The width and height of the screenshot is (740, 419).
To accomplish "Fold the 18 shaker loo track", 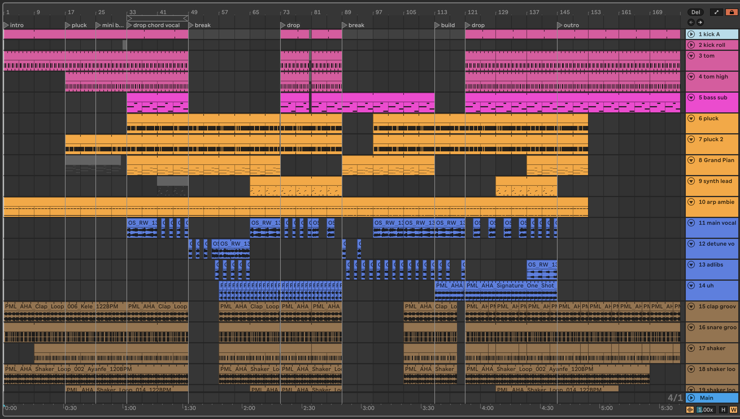I will click(x=691, y=369).
